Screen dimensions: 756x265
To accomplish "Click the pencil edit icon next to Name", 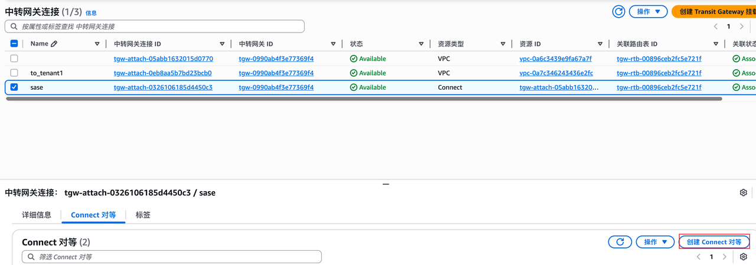I will coord(54,44).
